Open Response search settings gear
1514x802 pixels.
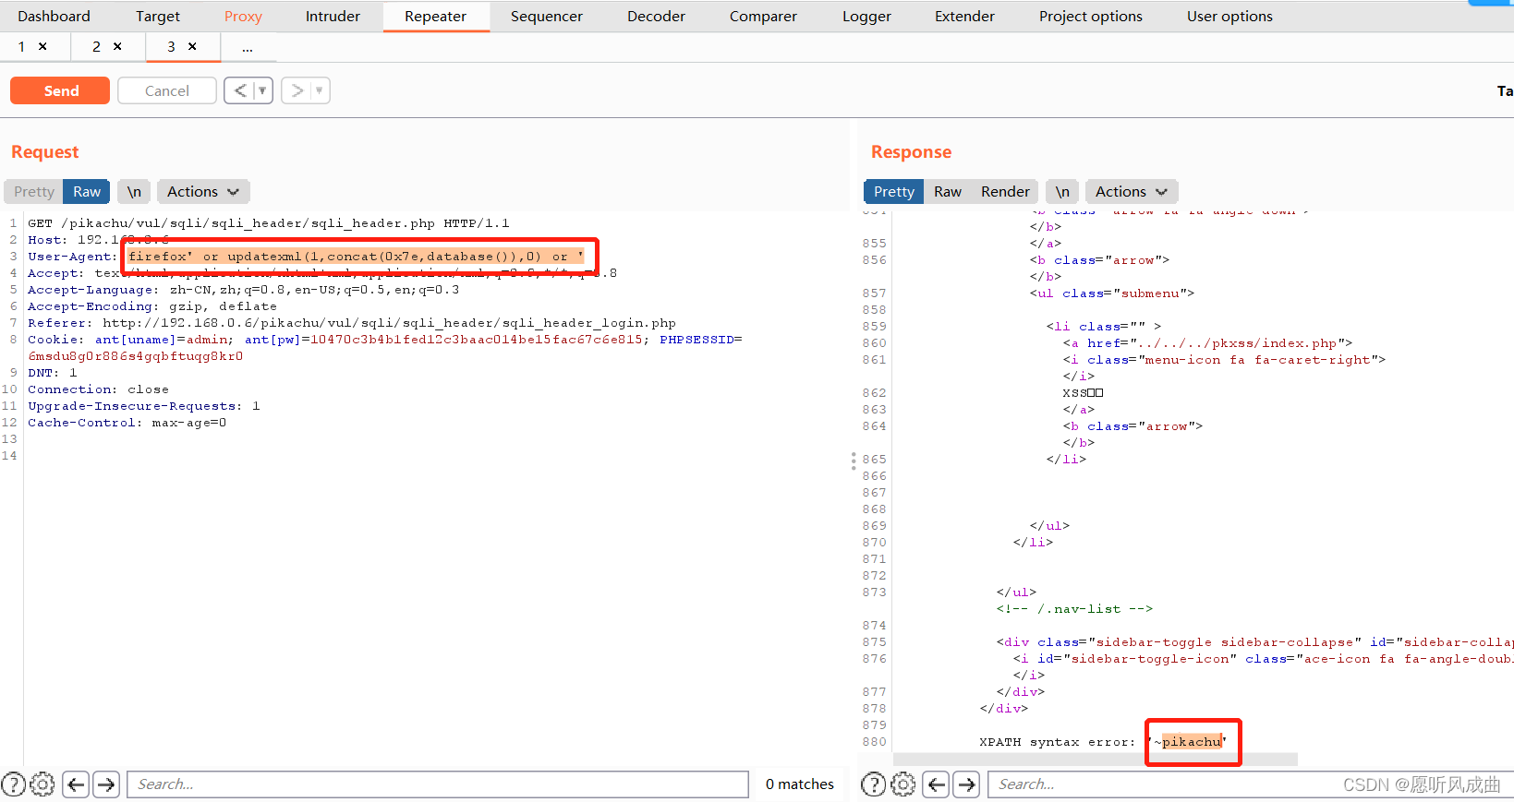point(903,784)
